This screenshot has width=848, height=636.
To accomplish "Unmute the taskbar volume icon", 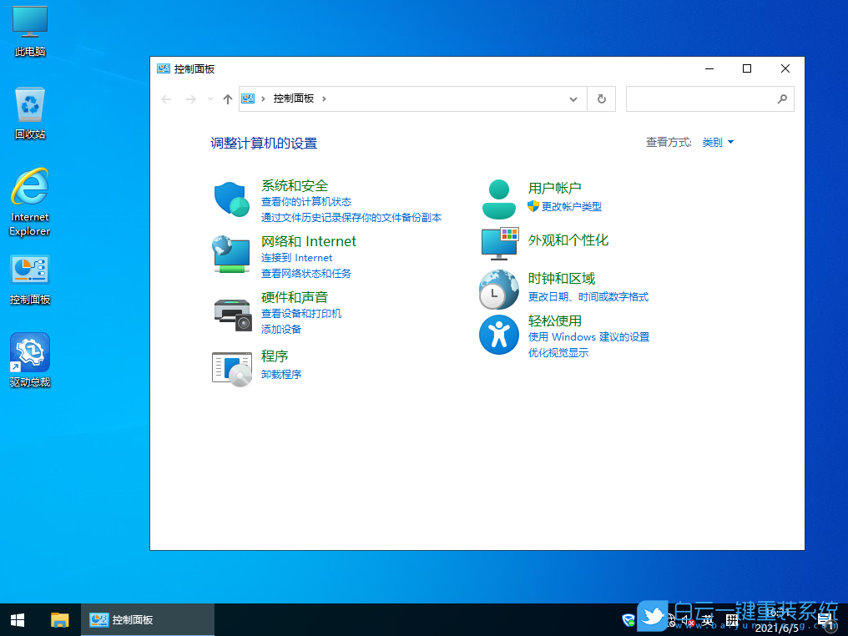I will [686, 621].
